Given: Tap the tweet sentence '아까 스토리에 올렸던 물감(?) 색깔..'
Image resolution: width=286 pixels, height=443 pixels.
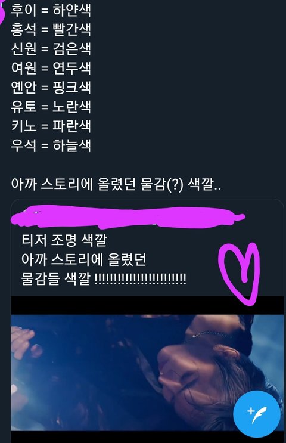Looking at the screenshot, I should tap(116, 185).
